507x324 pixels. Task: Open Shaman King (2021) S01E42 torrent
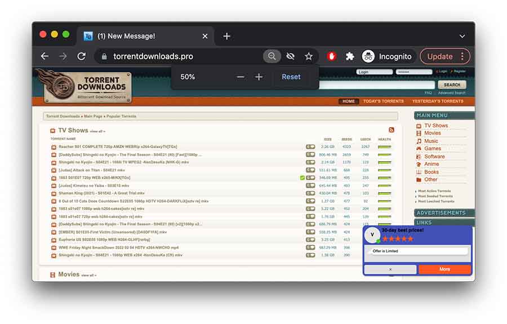point(101,193)
